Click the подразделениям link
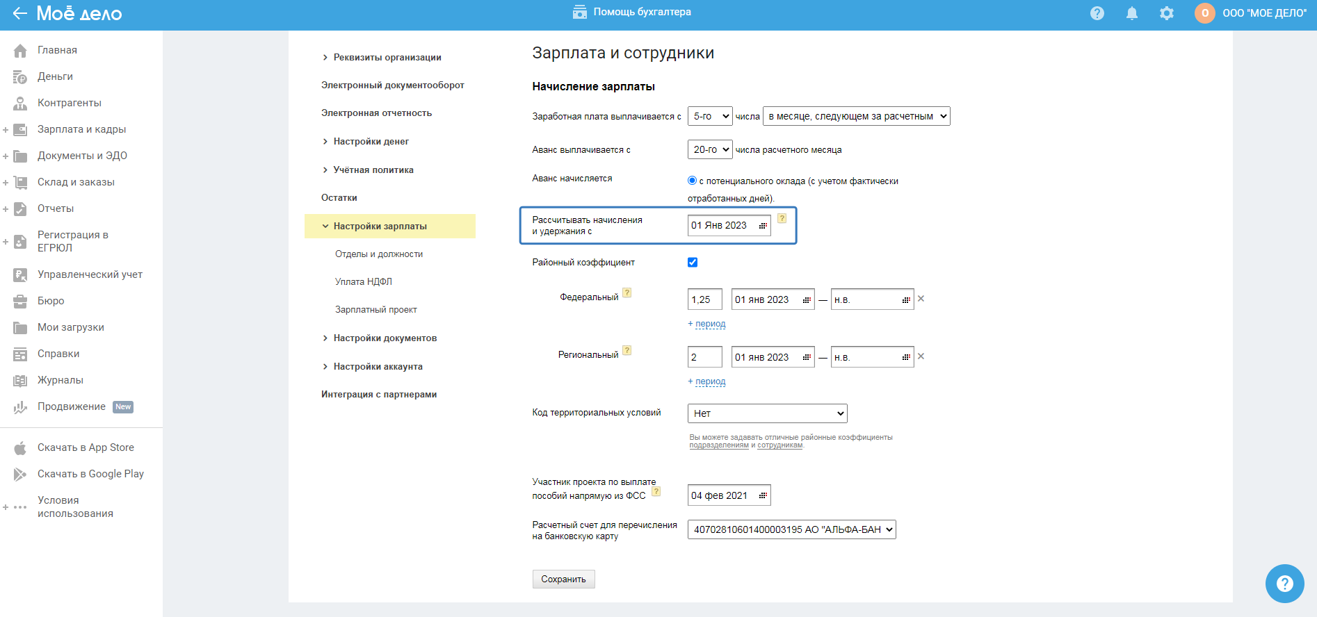 click(719, 445)
